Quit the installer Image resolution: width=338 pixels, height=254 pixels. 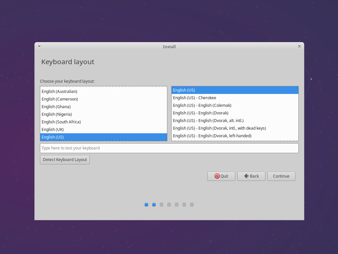point(221,176)
